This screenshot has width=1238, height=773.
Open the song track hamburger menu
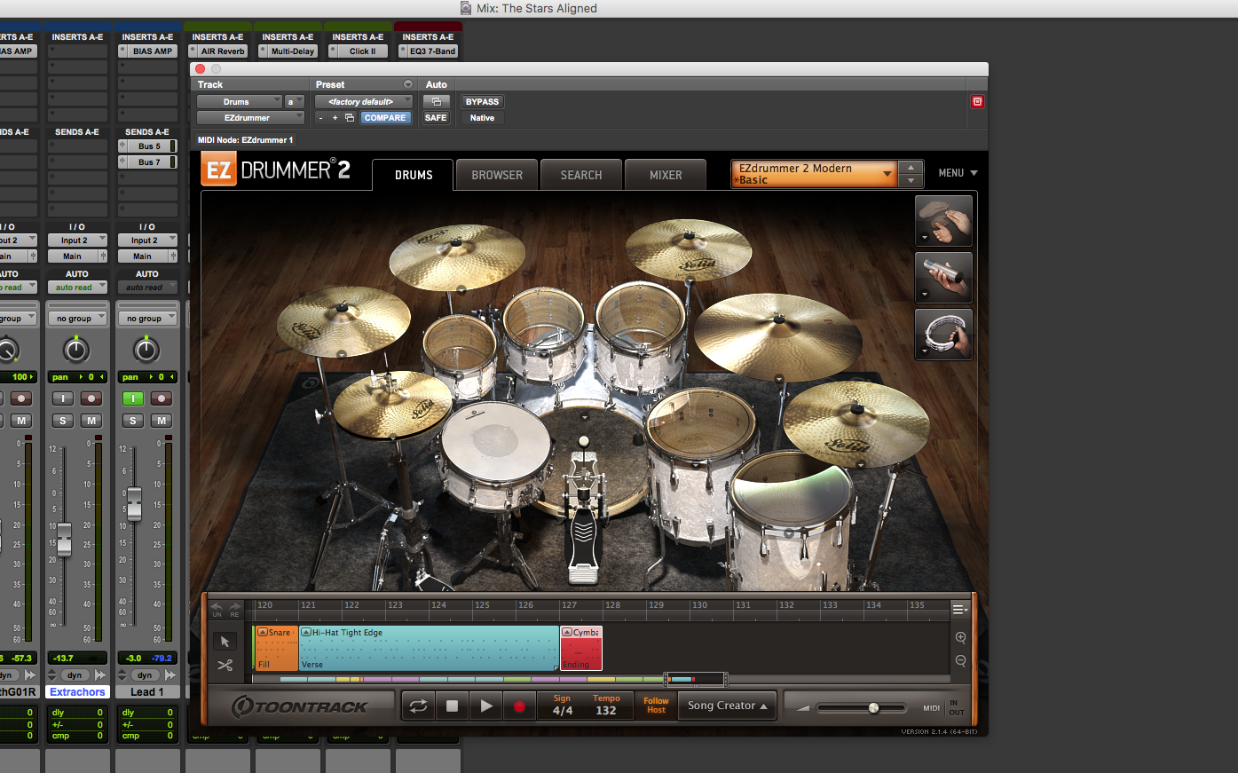959,610
